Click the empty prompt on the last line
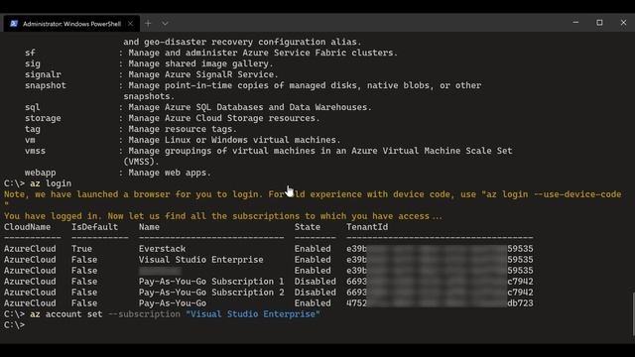Screen dimensions: 635x357 point(15,325)
